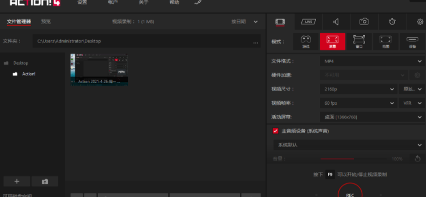The image size is (426, 197).
Task: Switch to the LIVE streaming tab
Action: point(308,22)
